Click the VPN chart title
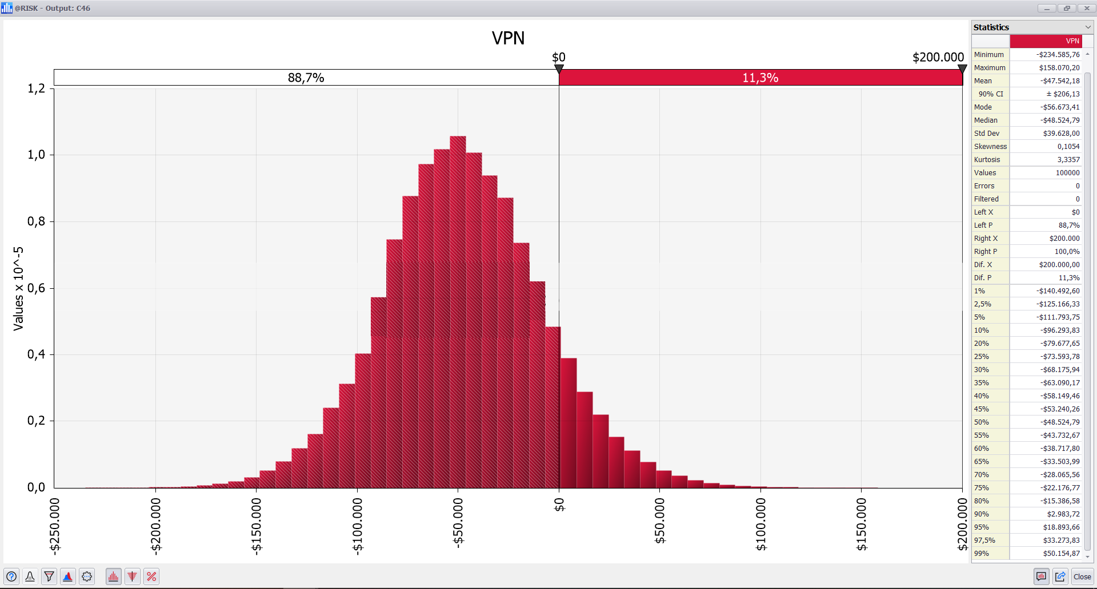 tap(508, 38)
